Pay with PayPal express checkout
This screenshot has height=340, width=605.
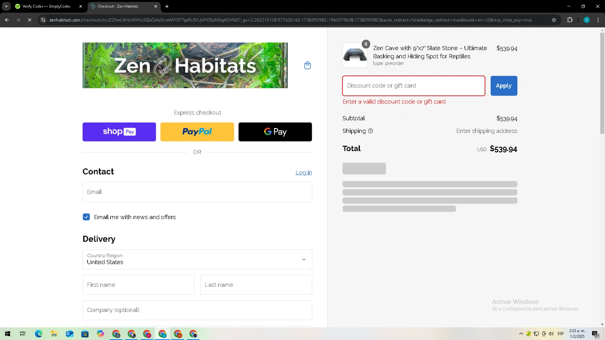tap(197, 132)
